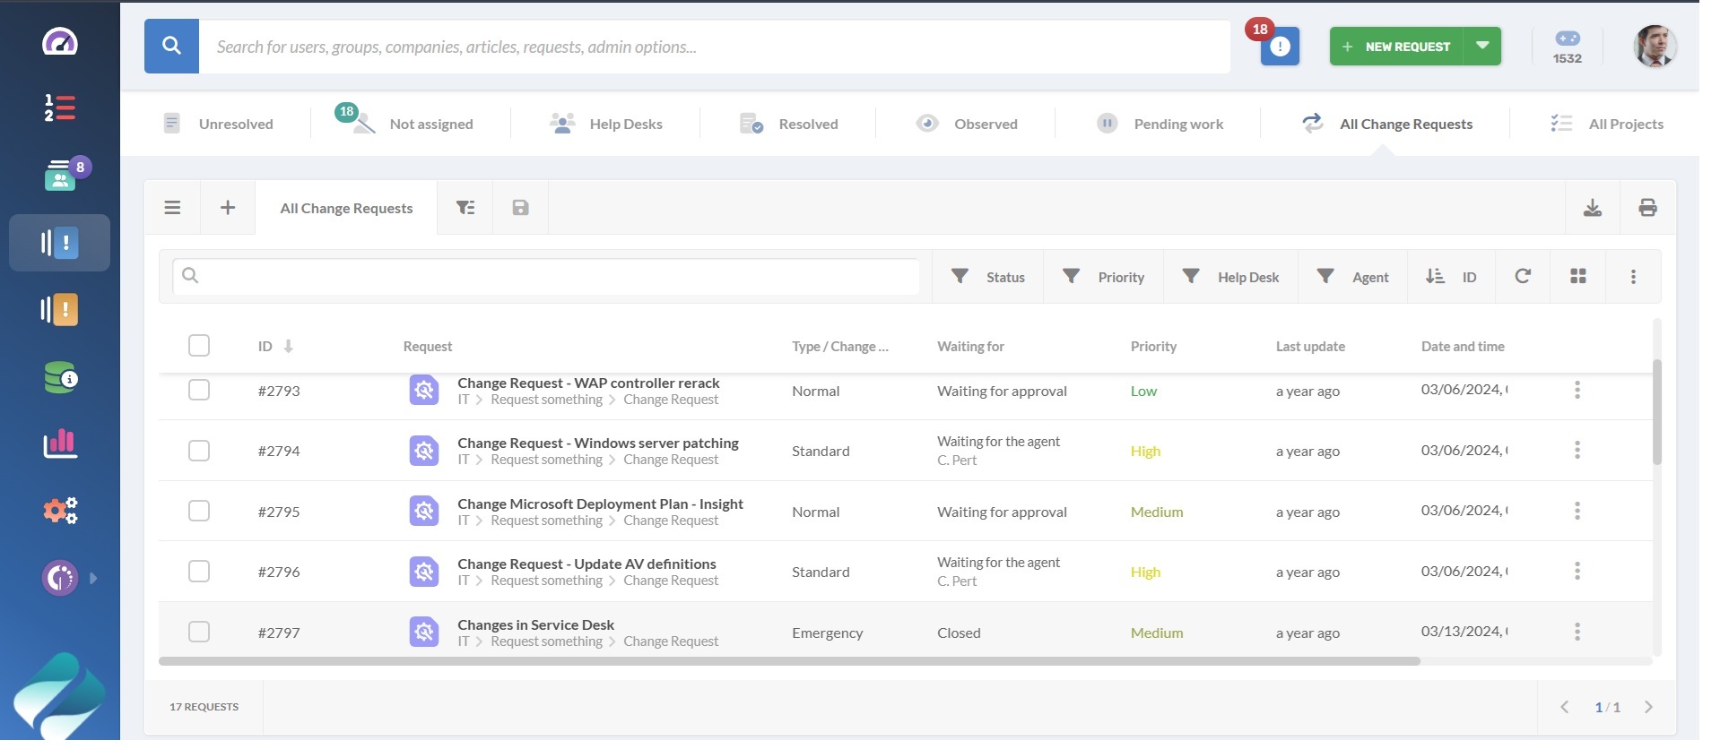Switch to the Help Desks view
The width and height of the screenshot is (1720, 749).
pos(605,124)
